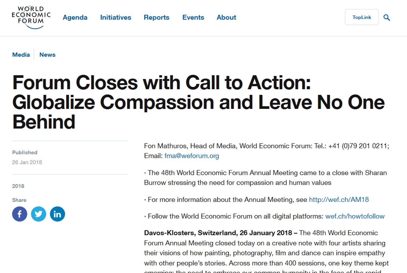Open the About menu item
The width and height of the screenshot is (407, 273).
[226, 17]
